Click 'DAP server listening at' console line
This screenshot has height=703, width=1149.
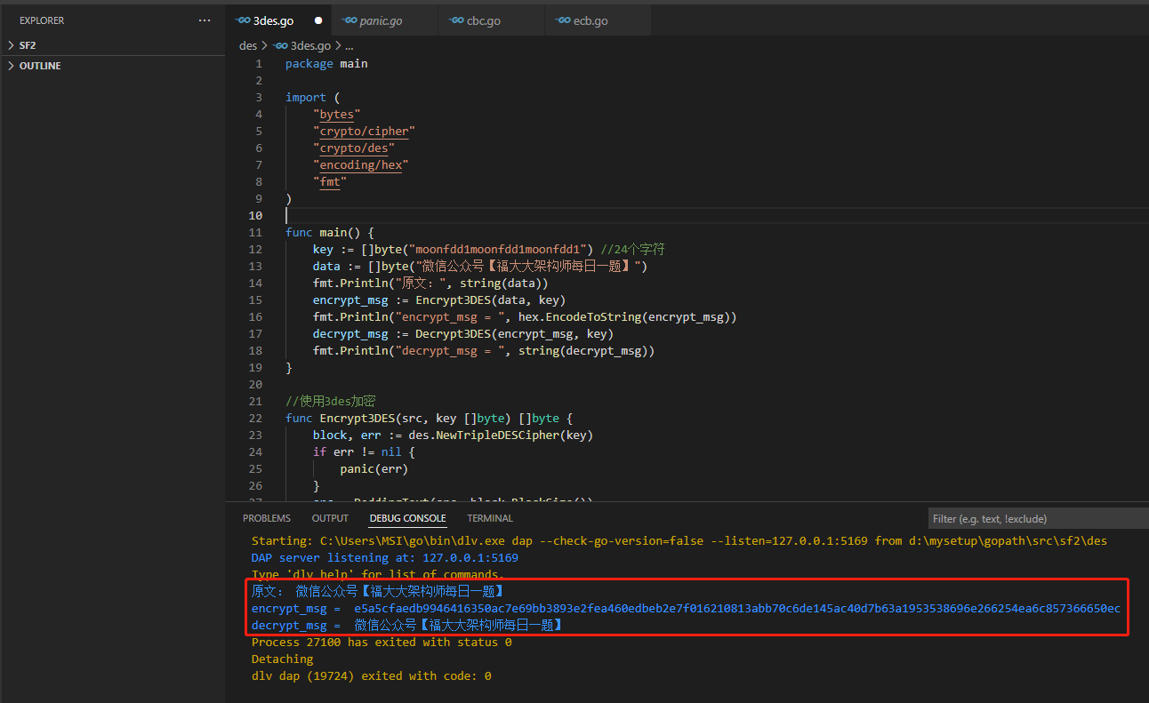385,558
